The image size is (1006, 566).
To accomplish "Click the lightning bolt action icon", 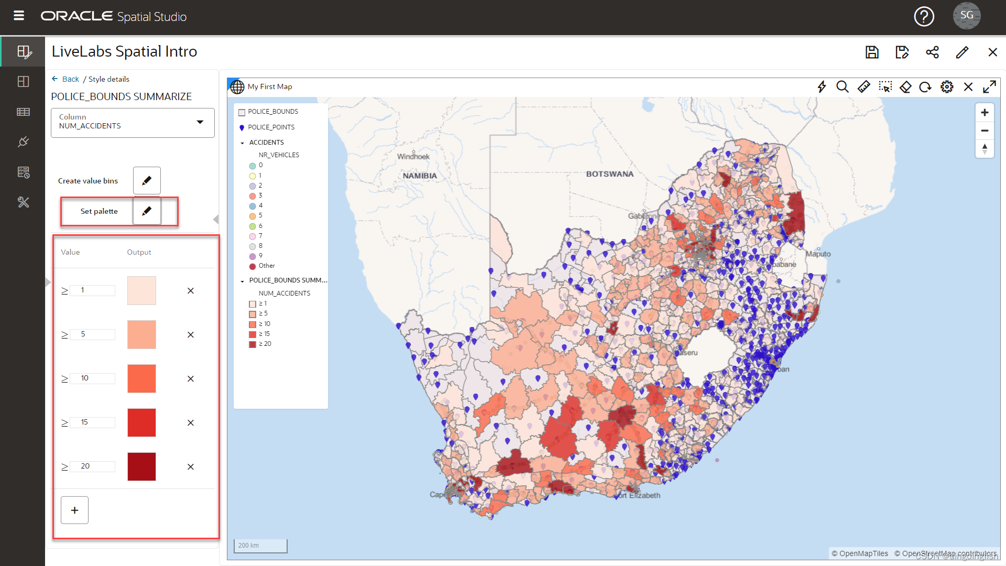I will tap(822, 87).
